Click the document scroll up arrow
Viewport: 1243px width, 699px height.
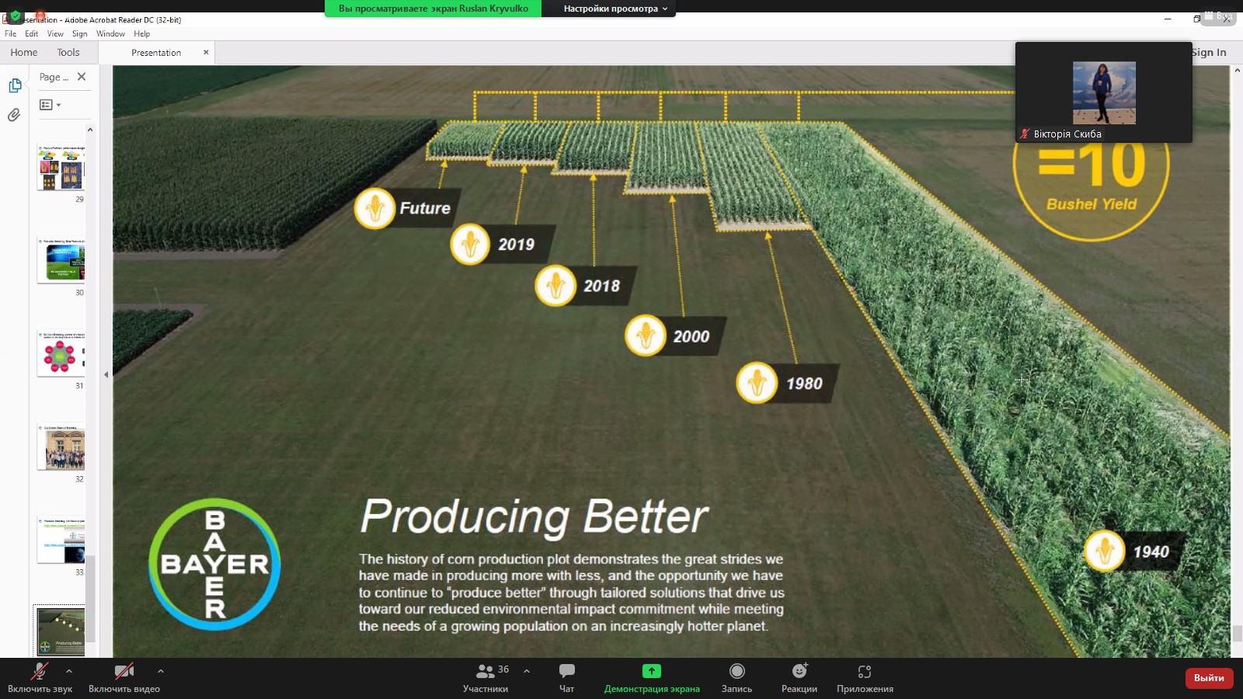click(1237, 71)
